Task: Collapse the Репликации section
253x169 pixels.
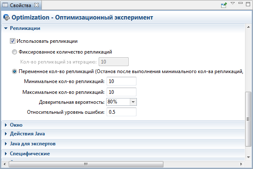Action: (x=6, y=28)
